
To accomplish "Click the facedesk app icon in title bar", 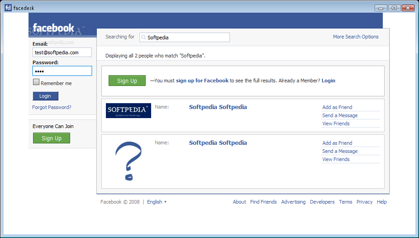I will tap(8, 8).
